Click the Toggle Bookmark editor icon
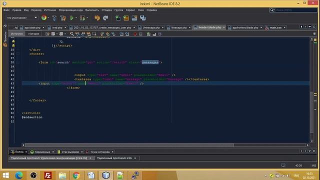This screenshot has width=320, height=180. point(113,34)
